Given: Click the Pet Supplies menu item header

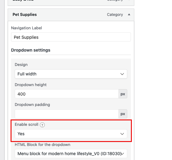Looking at the screenshot, I should pos(71,15).
